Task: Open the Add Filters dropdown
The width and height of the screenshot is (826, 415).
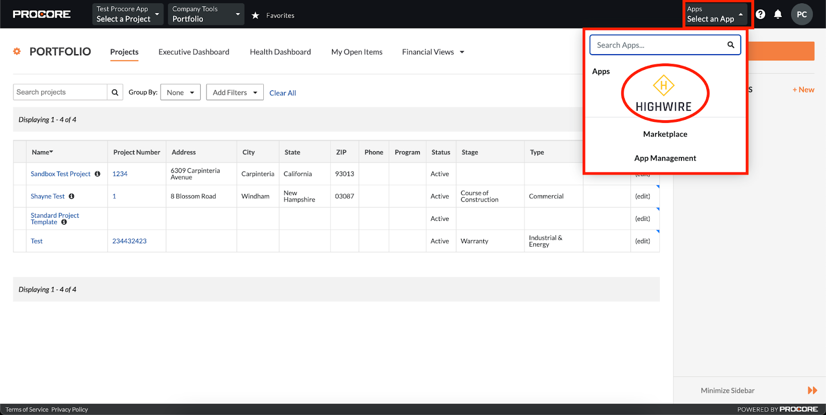Action: click(x=235, y=92)
